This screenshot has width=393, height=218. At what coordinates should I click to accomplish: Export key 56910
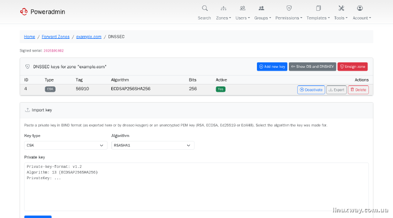point(337,90)
